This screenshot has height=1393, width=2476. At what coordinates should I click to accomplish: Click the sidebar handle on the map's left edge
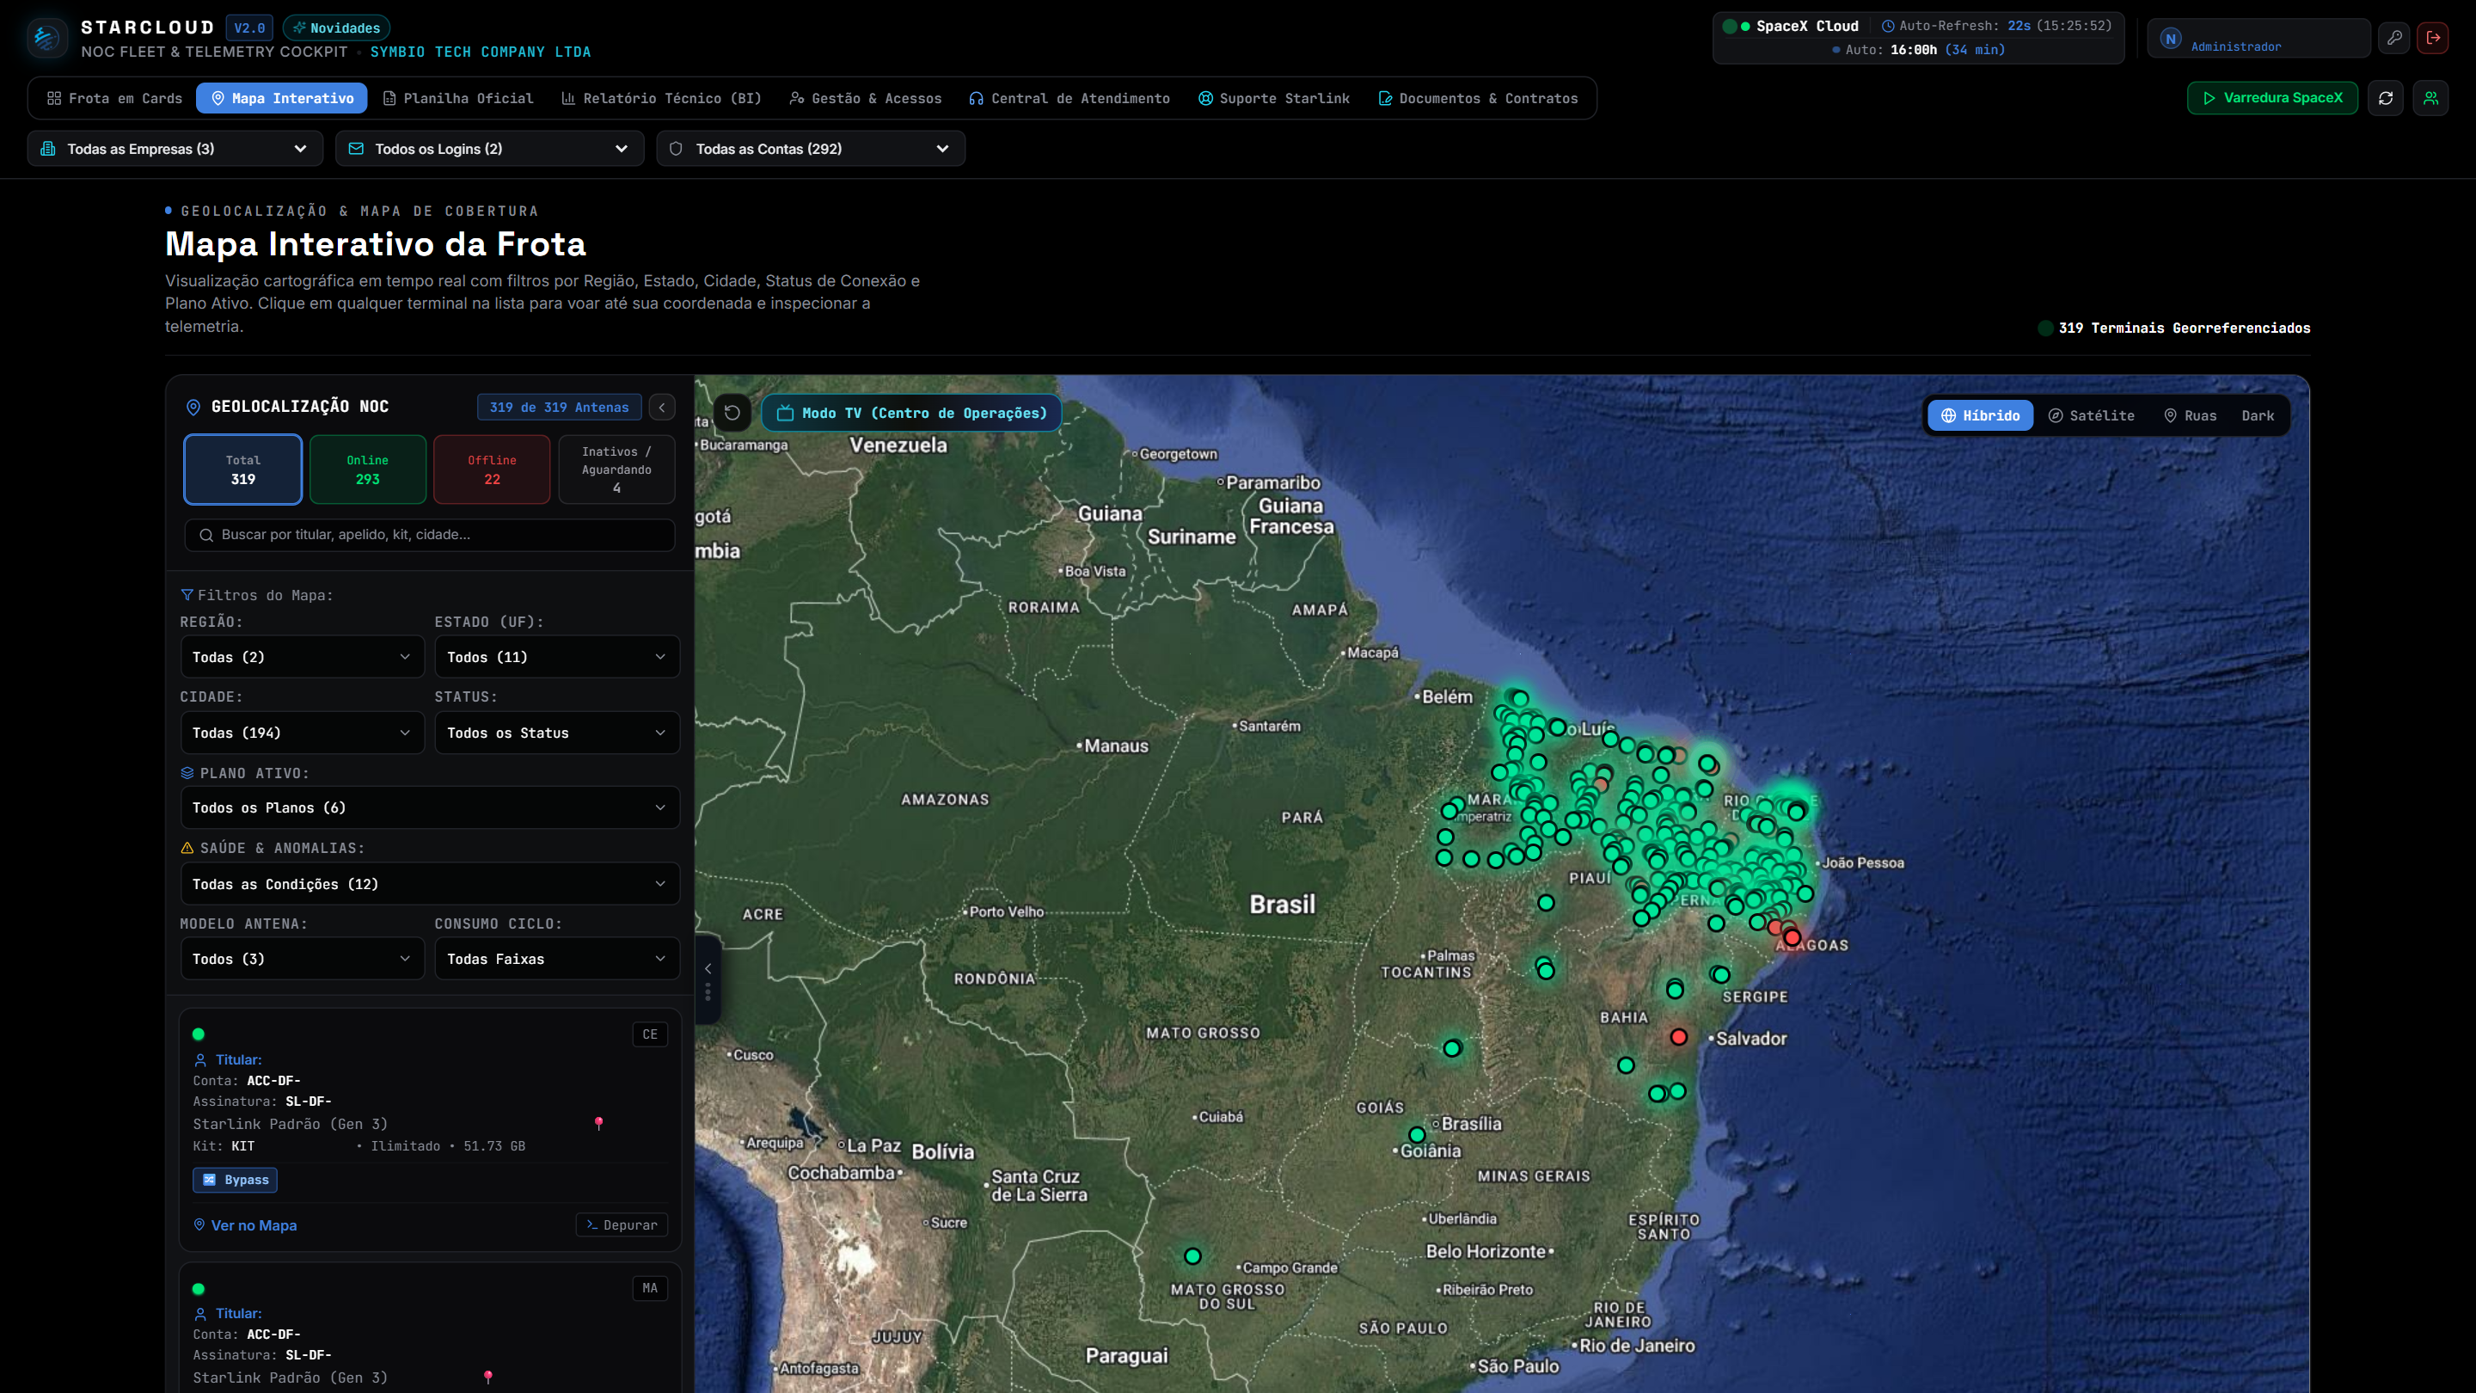point(708,979)
